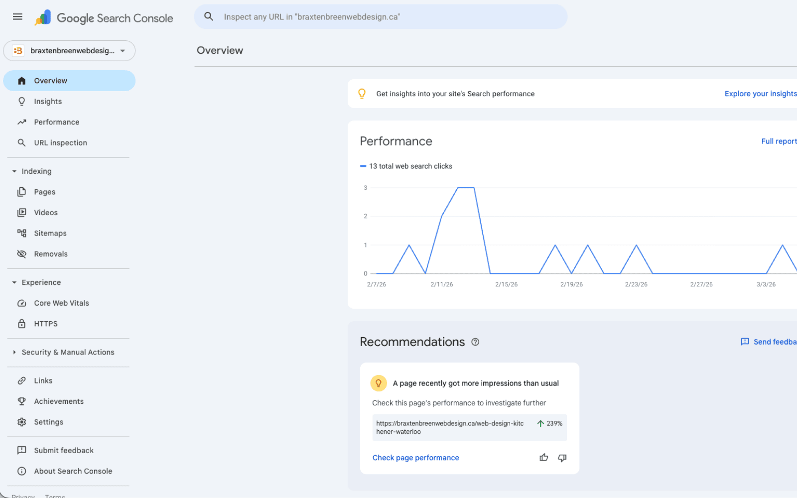Click Check page performance

[416, 458]
